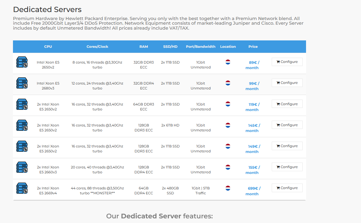Configure the 155€ 20-core server
This screenshot has height=223, width=361.
click(287, 167)
